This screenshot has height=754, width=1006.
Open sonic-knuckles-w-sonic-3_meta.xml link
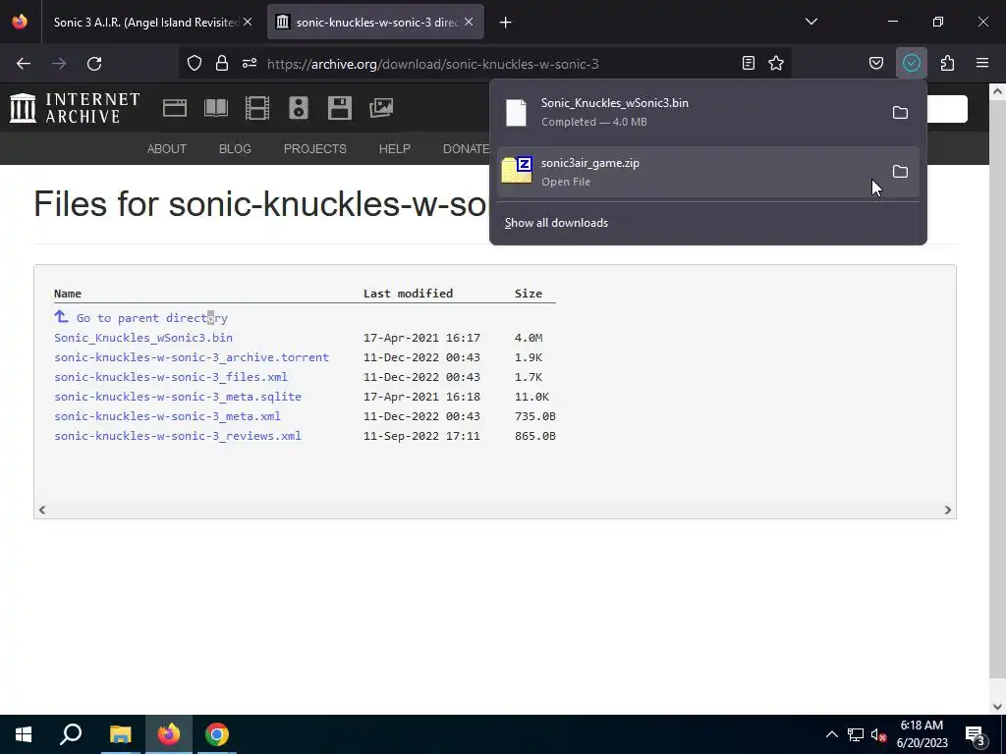(x=167, y=416)
